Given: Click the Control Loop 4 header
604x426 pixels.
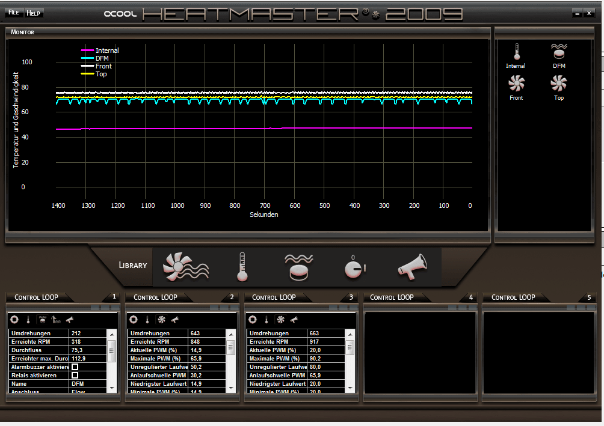Looking at the screenshot, I should (392, 297).
